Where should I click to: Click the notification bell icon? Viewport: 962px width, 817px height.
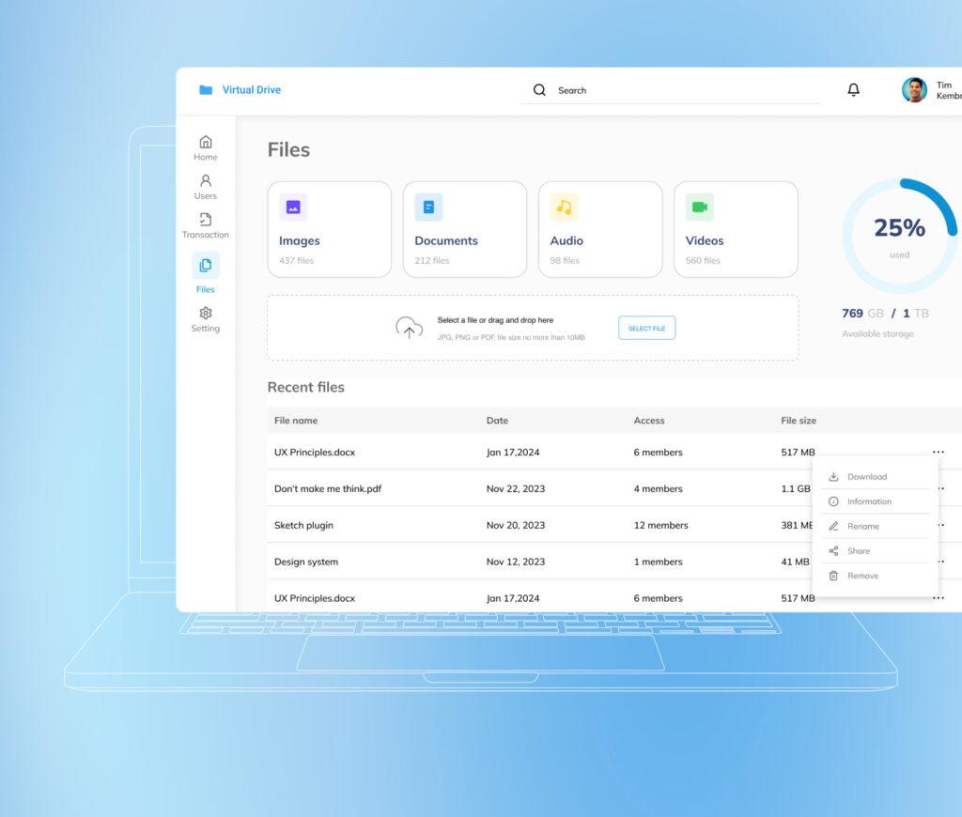[x=853, y=89]
